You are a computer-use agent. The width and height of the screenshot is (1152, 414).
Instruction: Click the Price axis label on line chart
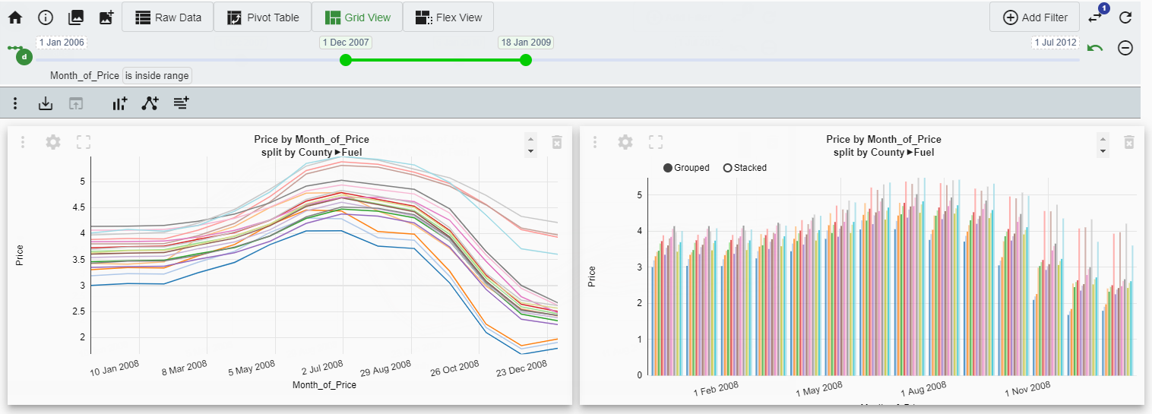pyautogui.click(x=20, y=255)
